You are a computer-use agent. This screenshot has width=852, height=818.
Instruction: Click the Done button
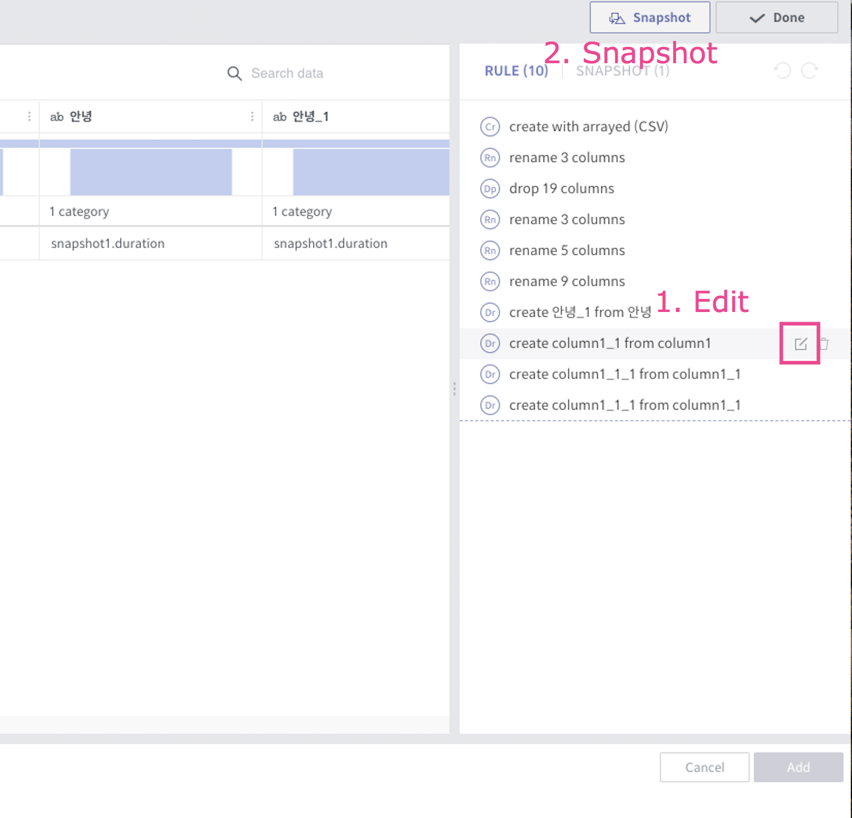[x=777, y=17]
